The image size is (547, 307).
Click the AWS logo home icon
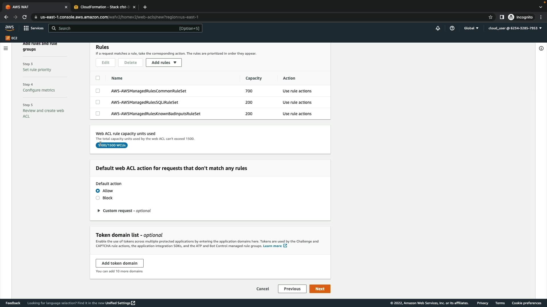click(x=9, y=28)
